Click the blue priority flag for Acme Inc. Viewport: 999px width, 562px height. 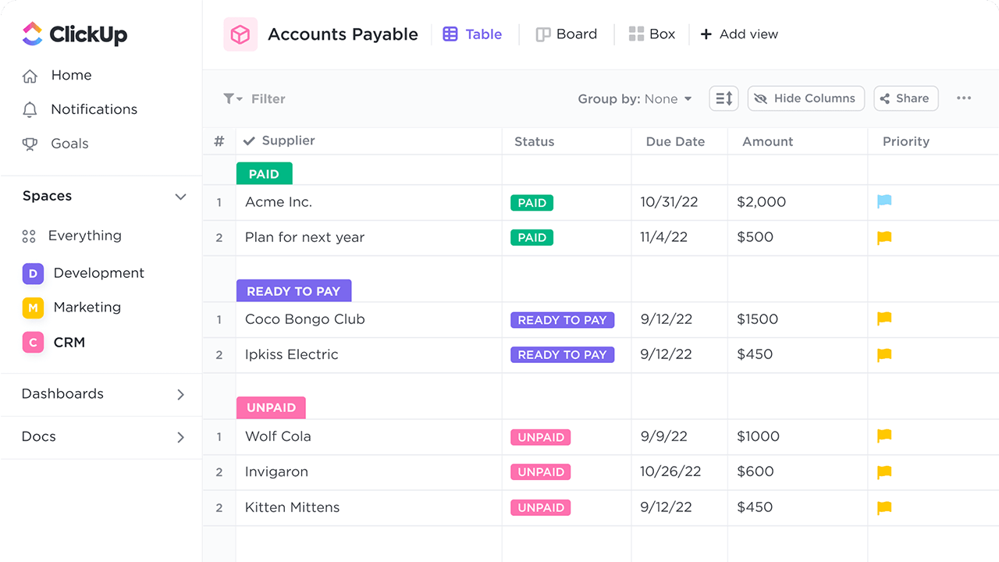tap(884, 201)
